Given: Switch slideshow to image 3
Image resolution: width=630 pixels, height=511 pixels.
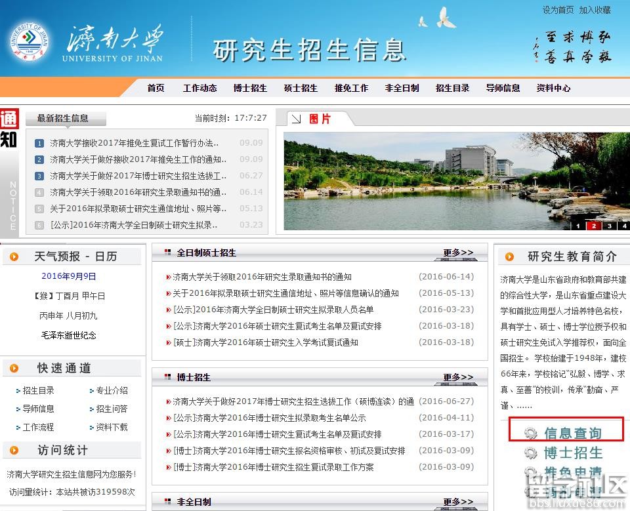Looking at the screenshot, I should pos(609,226).
